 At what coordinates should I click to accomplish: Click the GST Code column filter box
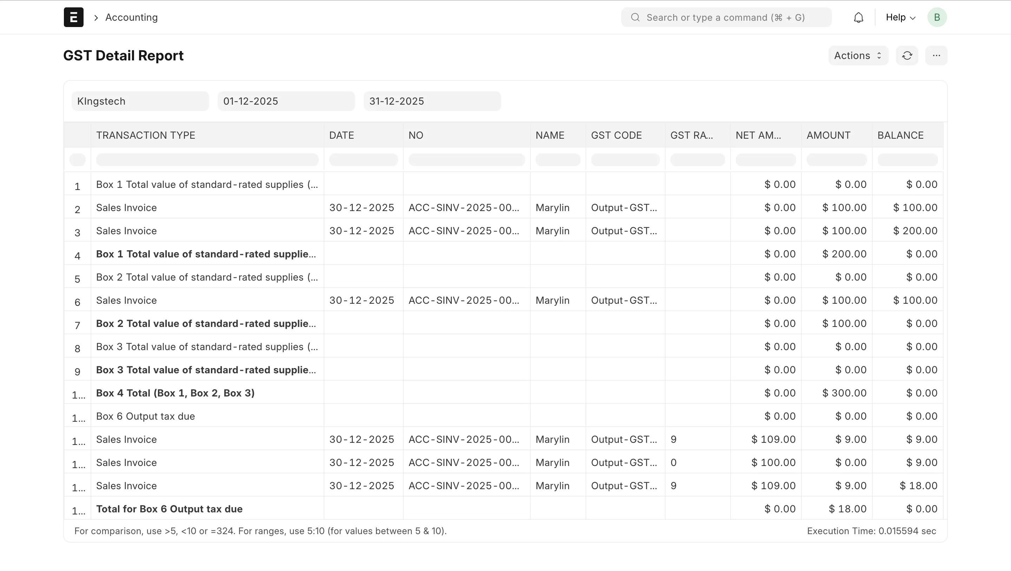(625, 160)
